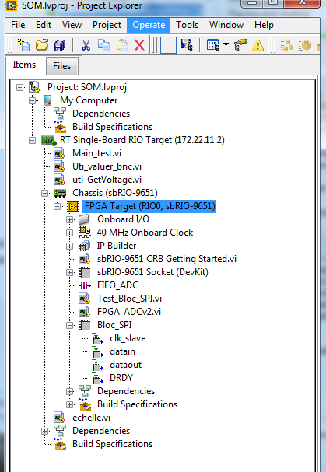Image resolution: width=326 pixels, height=472 pixels.
Task: Select the FIFO_ADC item
Action: click(x=117, y=285)
